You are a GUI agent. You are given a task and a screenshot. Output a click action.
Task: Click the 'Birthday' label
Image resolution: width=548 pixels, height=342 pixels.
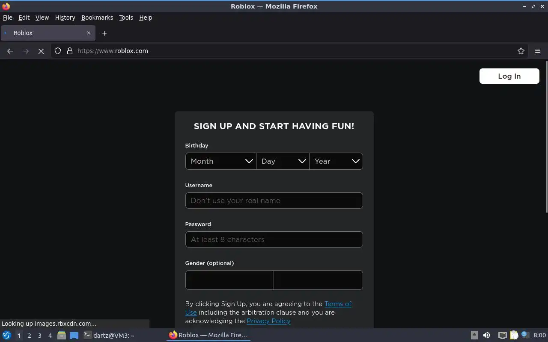click(x=197, y=145)
